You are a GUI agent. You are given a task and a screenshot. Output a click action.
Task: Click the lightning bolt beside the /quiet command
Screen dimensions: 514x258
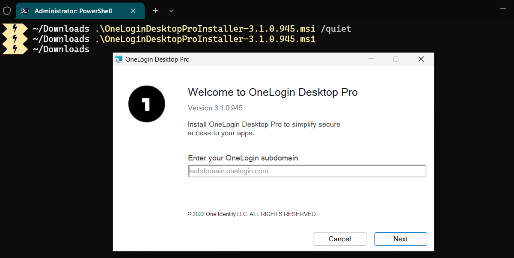pyautogui.click(x=15, y=28)
